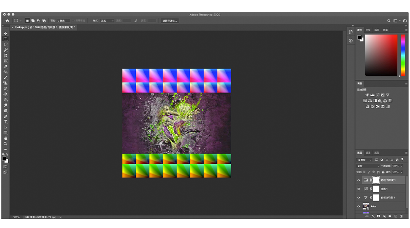Select the Magic Wand tool
Viewport: 410px width, 228px height.
click(x=5, y=50)
